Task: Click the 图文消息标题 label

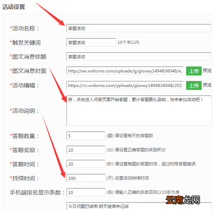Action: (x=28, y=57)
